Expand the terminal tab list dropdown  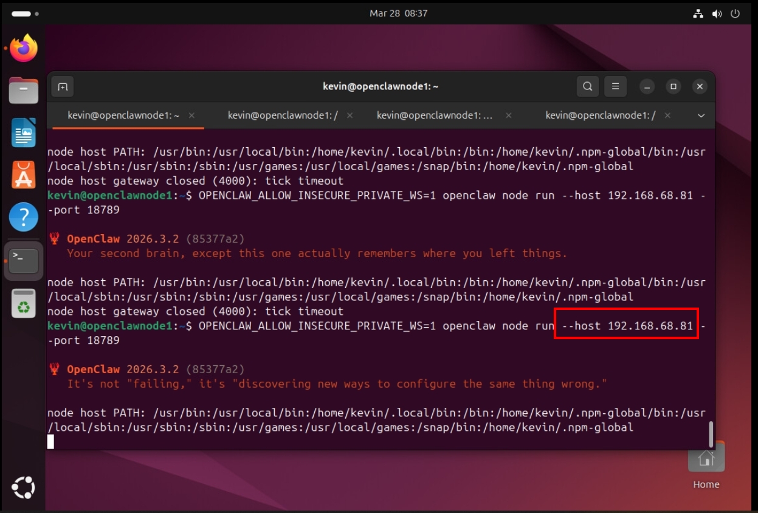701,115
